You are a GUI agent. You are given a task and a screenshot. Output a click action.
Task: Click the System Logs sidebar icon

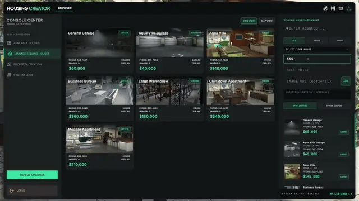click(x=9, y=75)
